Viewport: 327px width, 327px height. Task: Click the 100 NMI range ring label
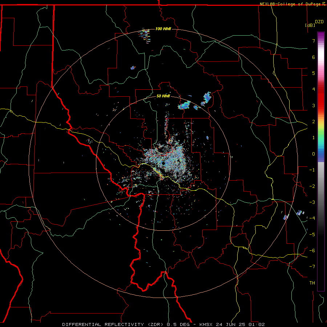click(x=163, y=29)
